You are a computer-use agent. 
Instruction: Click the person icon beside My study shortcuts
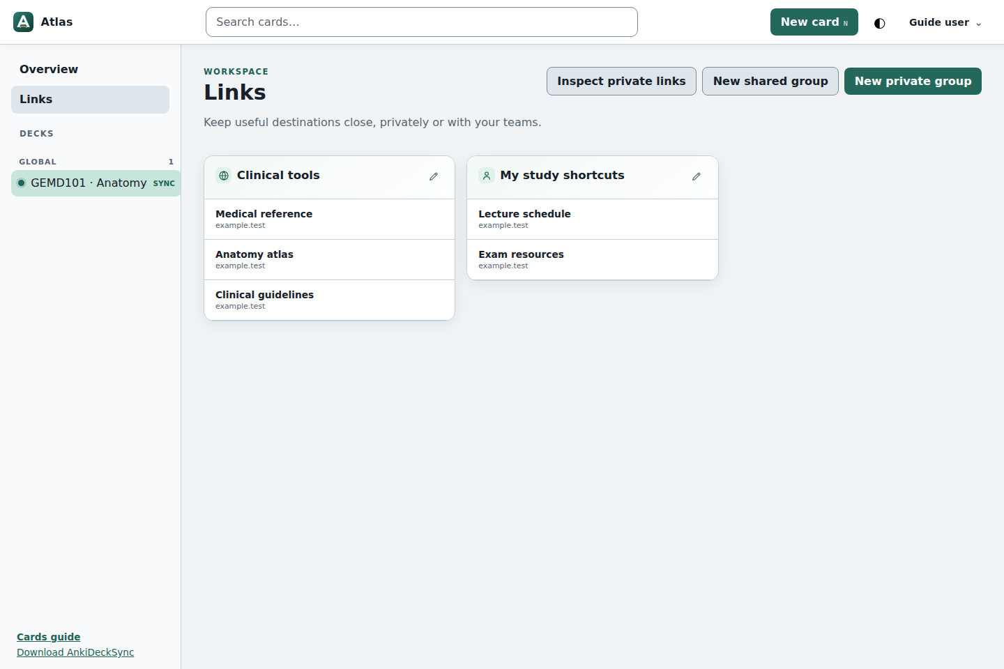[x=487, y=176]
